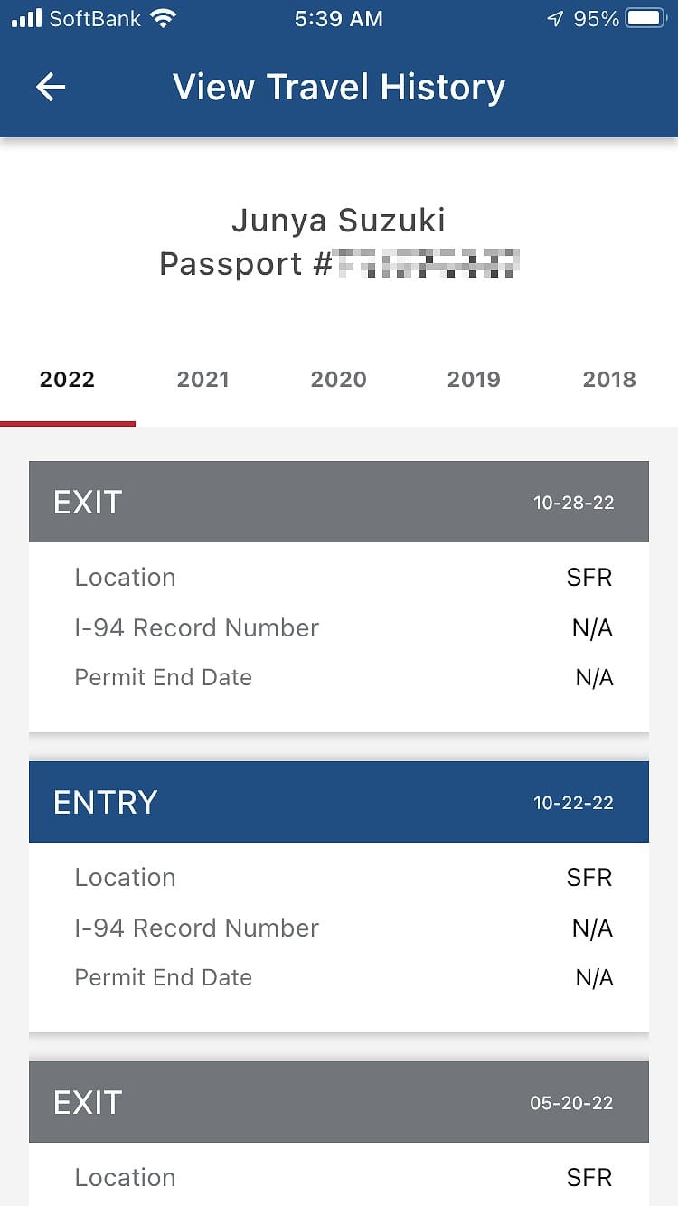678x1206 pixels.
Task: Tap Permit End Date in 10-28-22 exit
Action: [x=339, y=677]
